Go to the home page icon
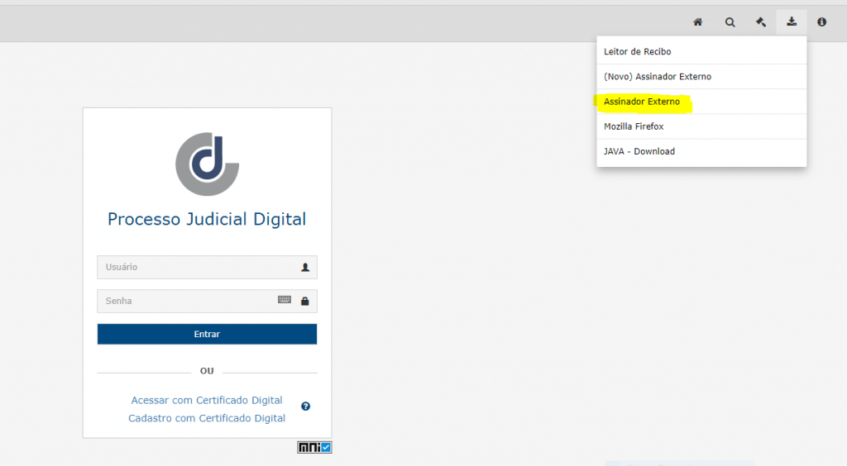This screenshot has height=466, width=847. pos(698,22)
